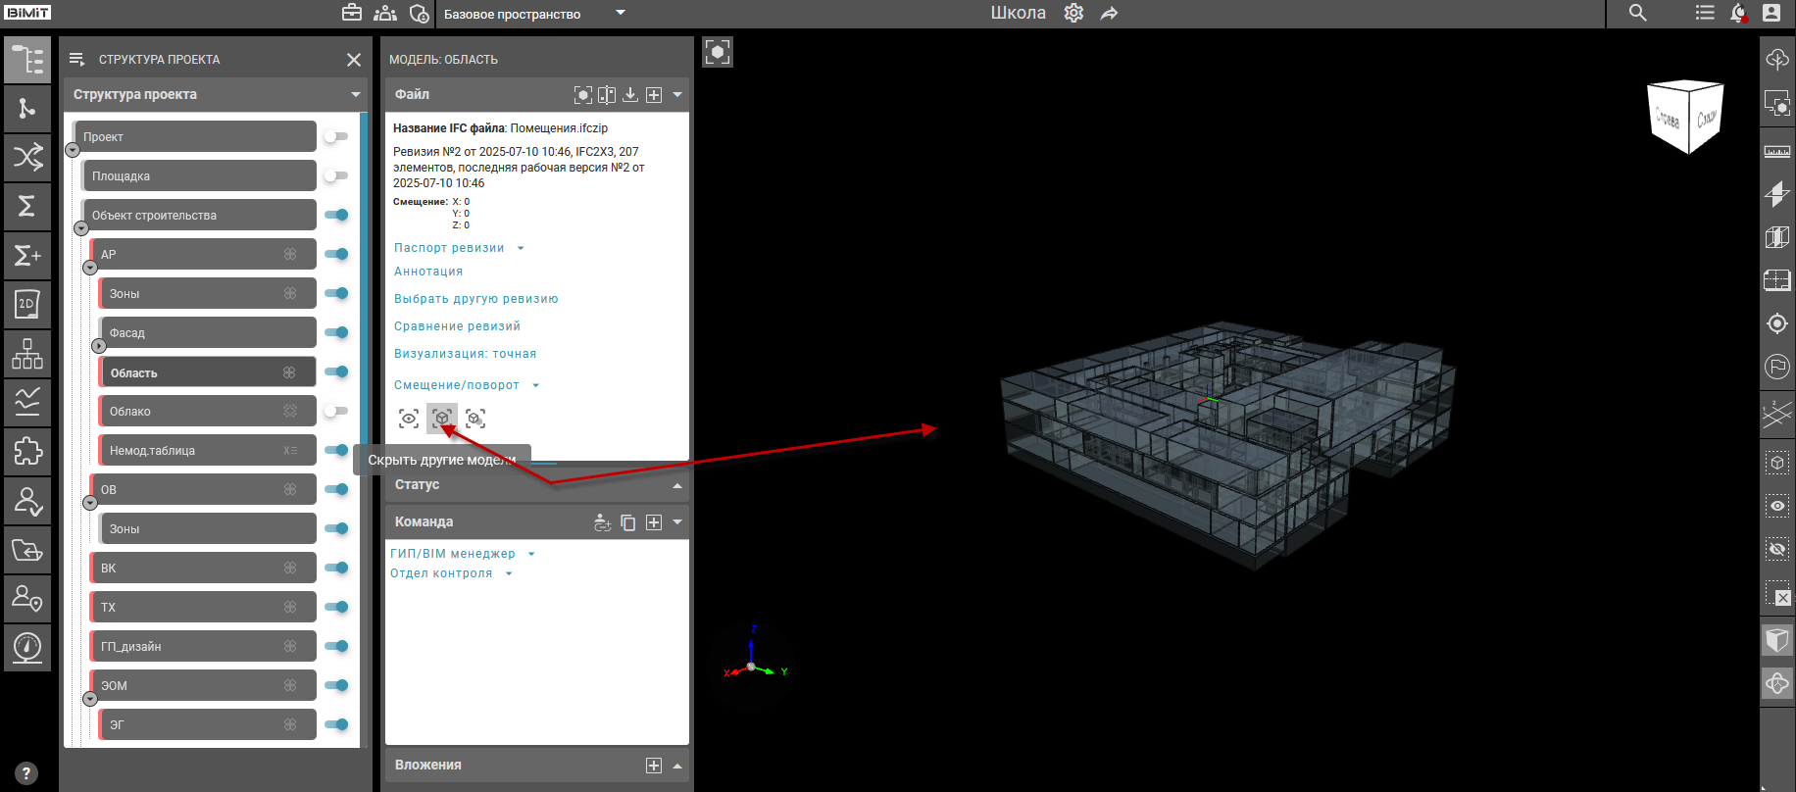
Task: Toggle visibility switch for Фасад
Action: pyautogui.click(x=336, y=332)
